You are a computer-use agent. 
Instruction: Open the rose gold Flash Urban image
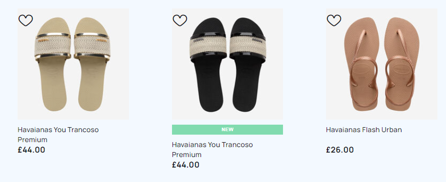tap(381, 64)
